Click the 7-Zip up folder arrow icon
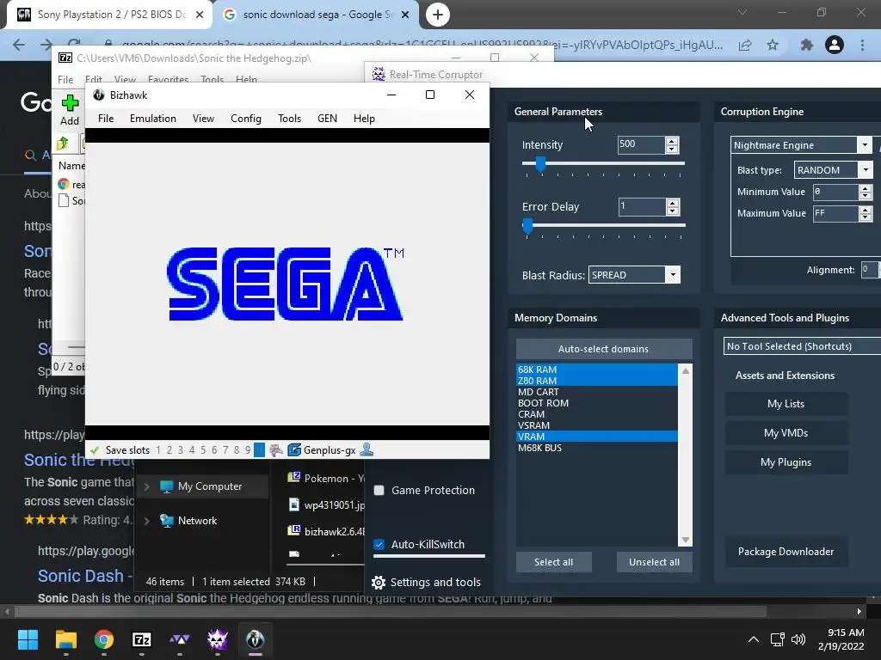881x660 pixels. coord(62,144)
